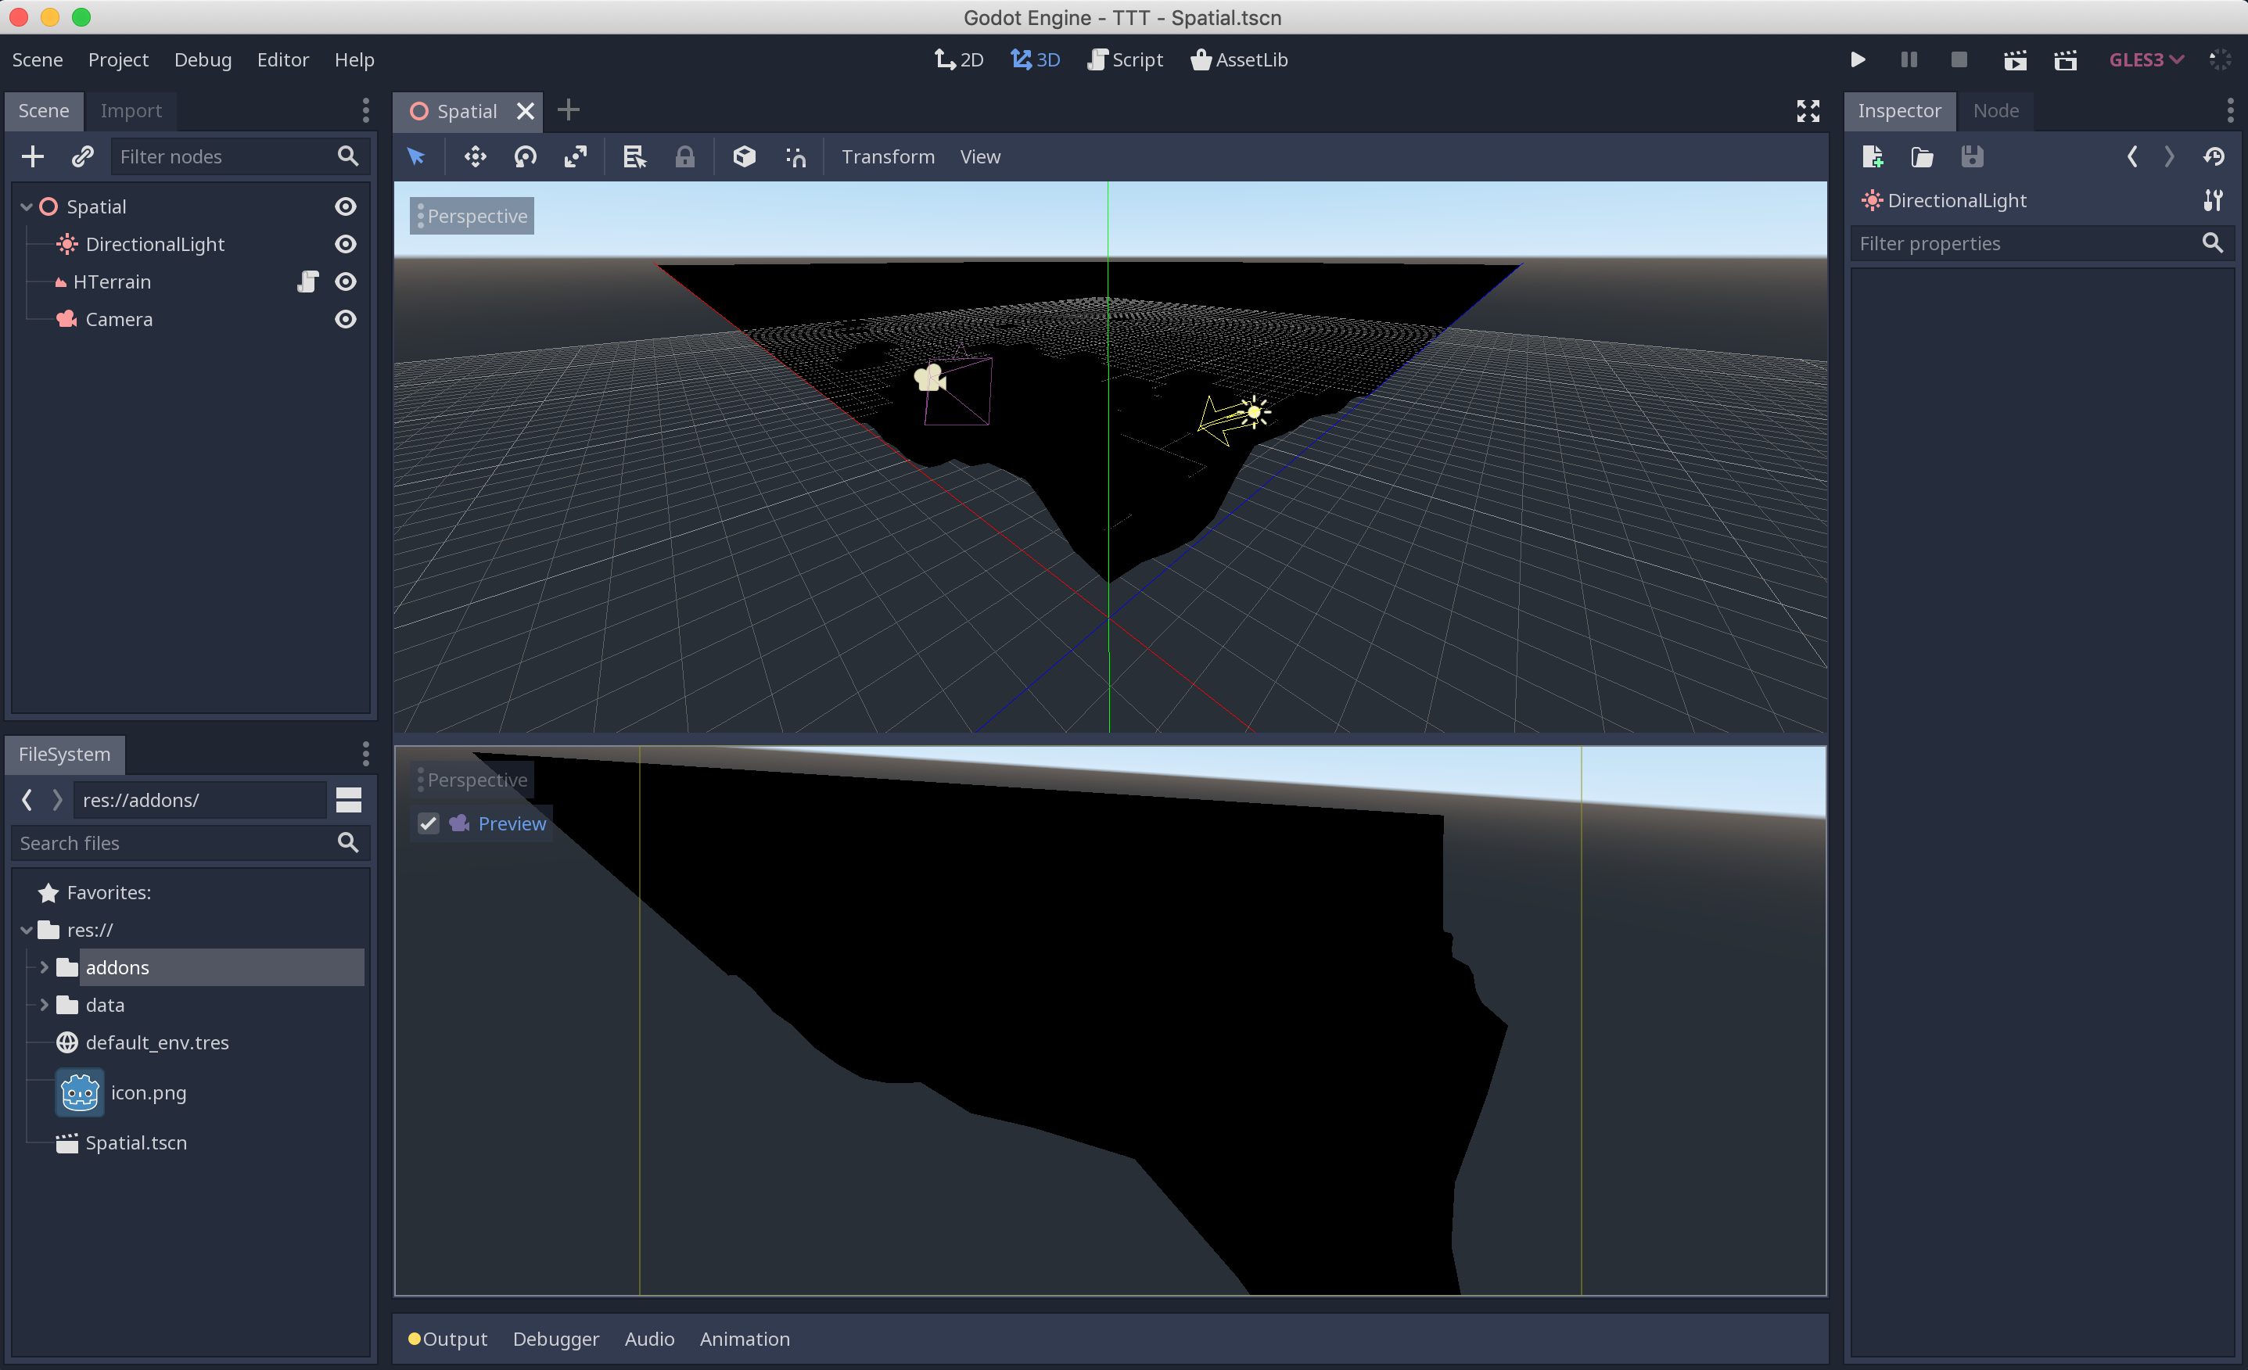
Task: Select the Scale tool
Action: pos(576,156)
